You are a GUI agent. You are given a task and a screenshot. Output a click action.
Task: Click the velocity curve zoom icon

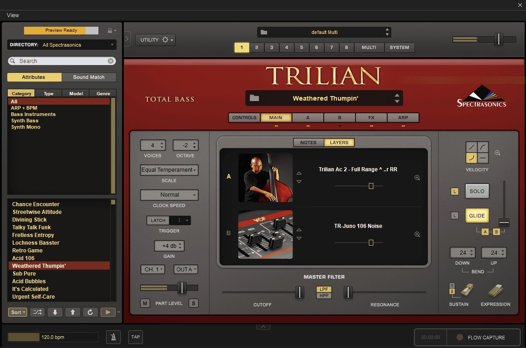497,153
